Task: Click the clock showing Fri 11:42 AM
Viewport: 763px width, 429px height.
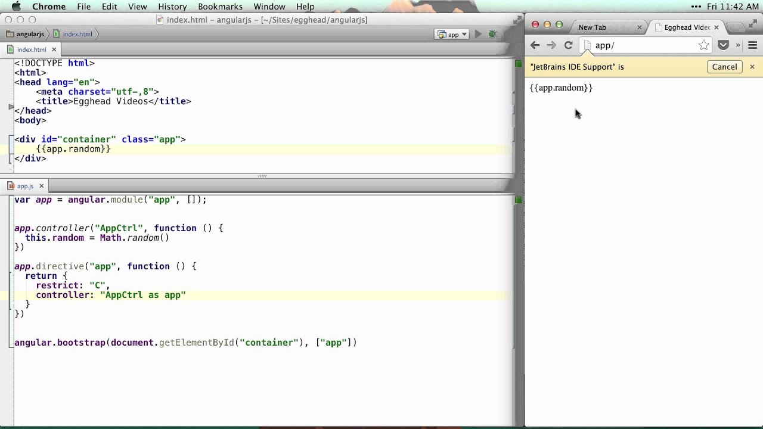Action: 733,7
